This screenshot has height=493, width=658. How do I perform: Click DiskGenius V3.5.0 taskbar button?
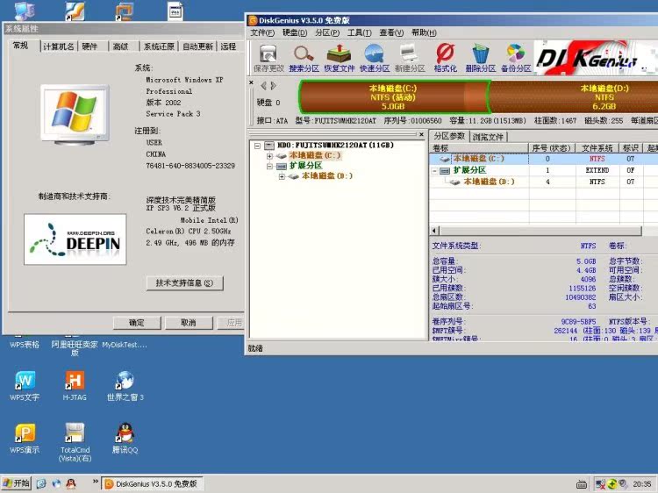tap(153, 483)
